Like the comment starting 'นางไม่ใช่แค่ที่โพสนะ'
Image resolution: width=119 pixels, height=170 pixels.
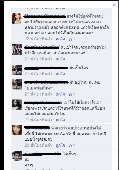60,39
